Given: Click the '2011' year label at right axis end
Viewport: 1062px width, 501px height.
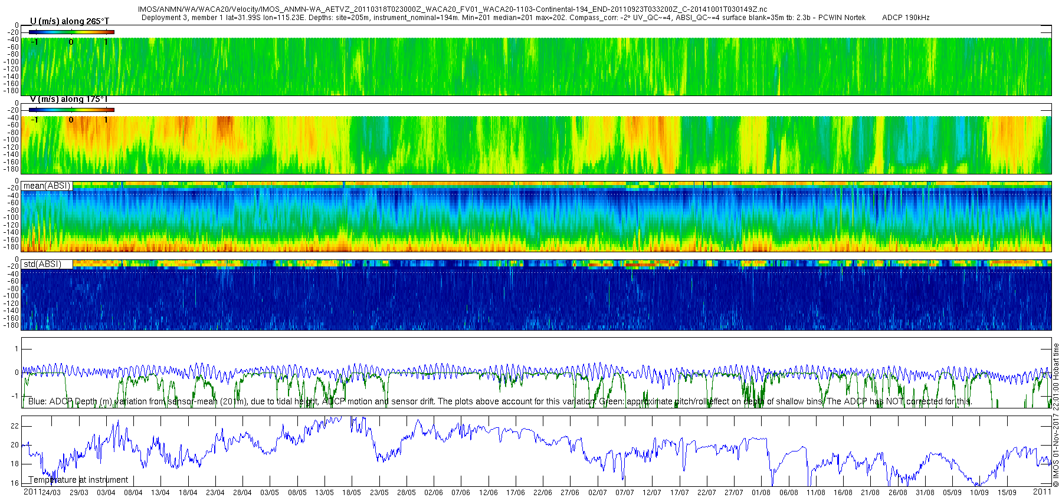Looking at the screenshot, I should (1043, 491).
